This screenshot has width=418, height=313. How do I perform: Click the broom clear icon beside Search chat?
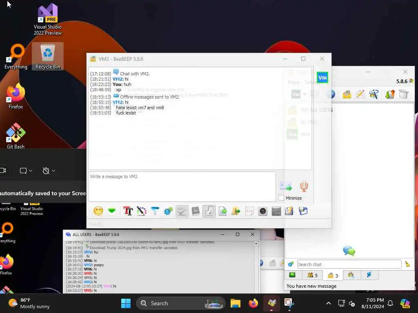click(407, 264)
